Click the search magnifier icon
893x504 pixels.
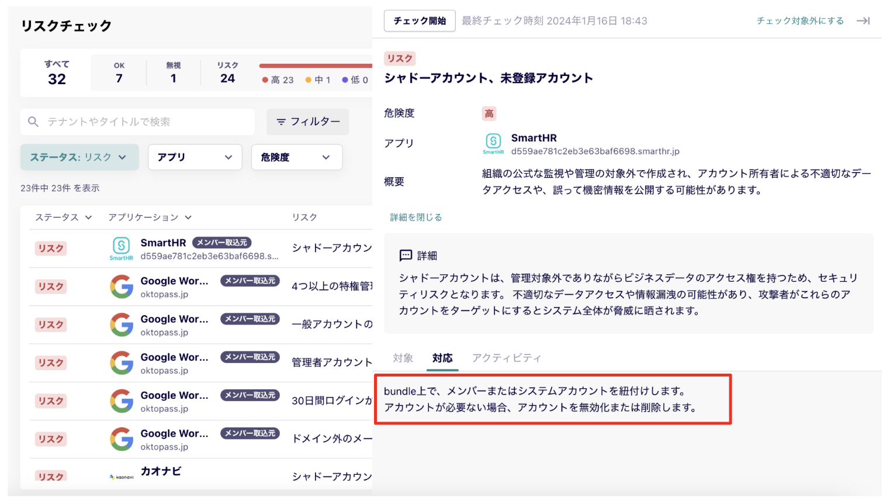(33, 122)
